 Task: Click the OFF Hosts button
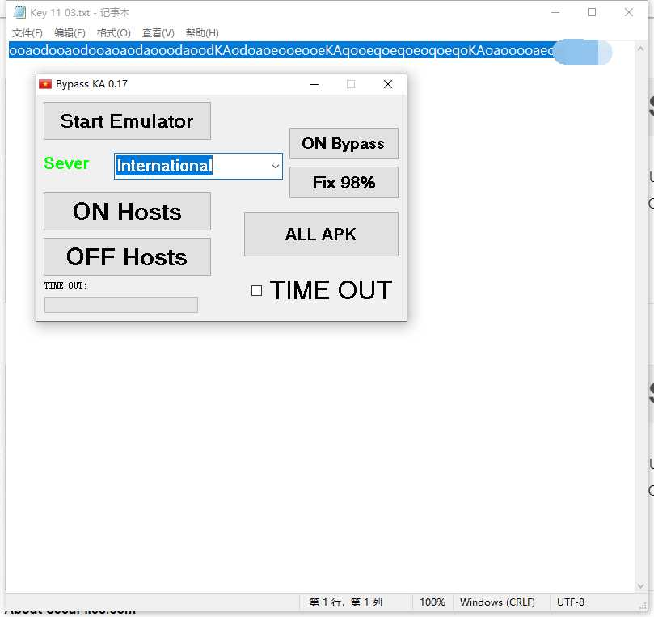pyautogui.click(x=127, y=256)
